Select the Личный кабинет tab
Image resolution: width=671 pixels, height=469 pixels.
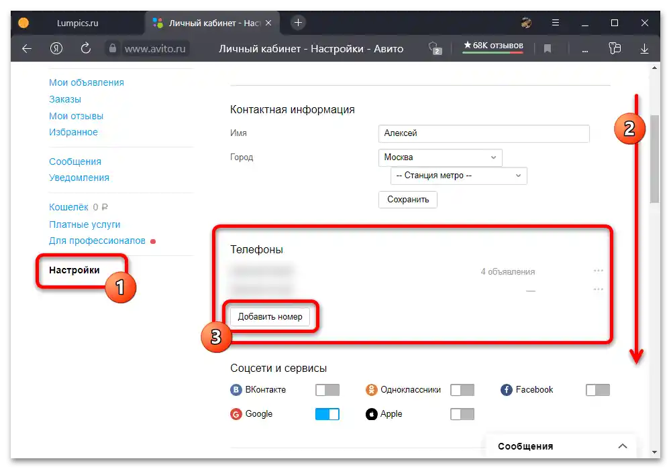(212, 23)
